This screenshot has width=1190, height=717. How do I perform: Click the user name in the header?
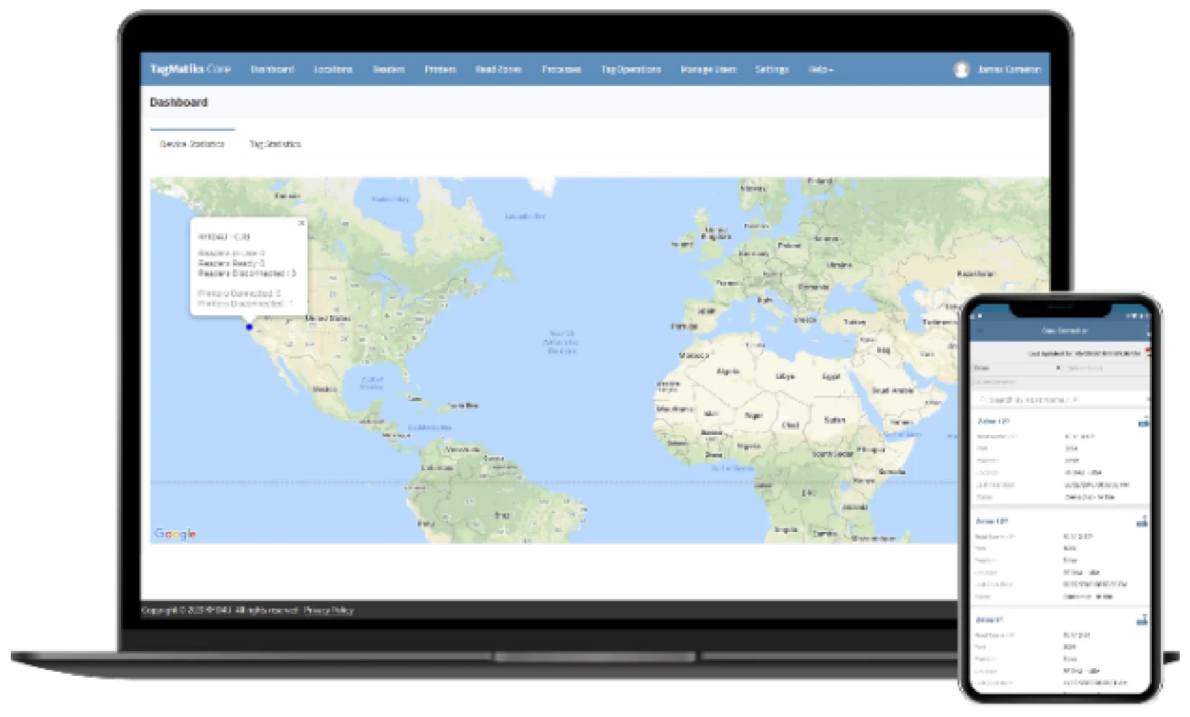[x=1009, y=70]
